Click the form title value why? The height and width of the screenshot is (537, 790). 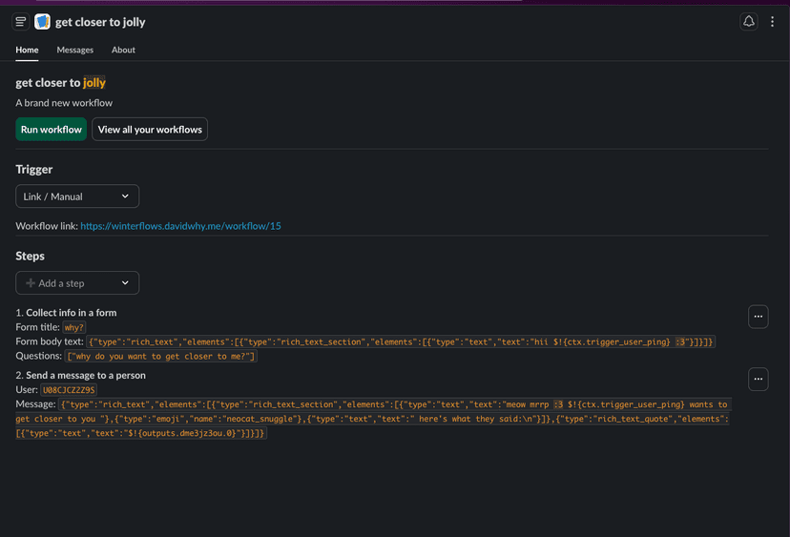(x=74, y=327)
